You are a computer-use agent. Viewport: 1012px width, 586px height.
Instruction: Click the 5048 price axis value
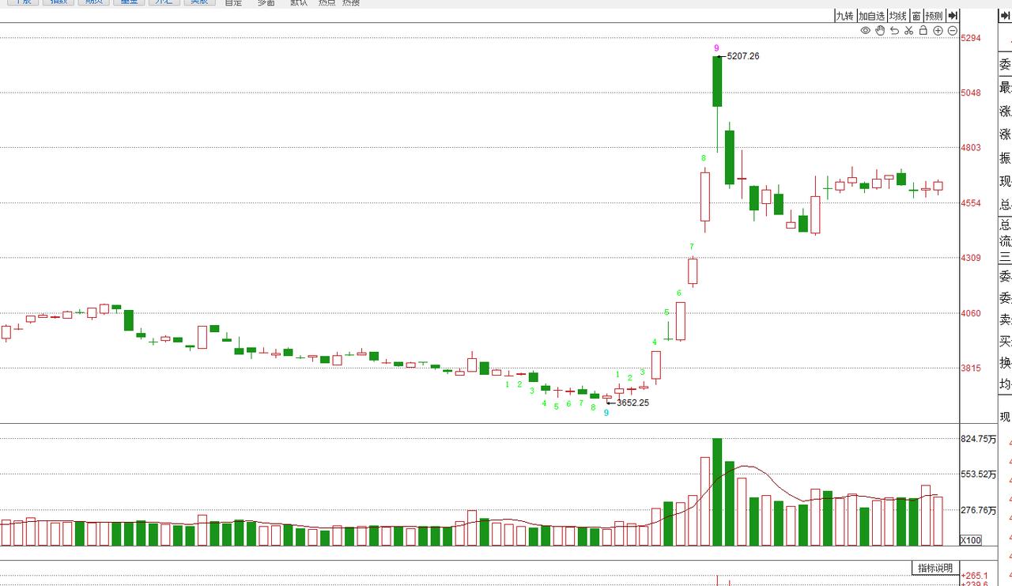point(971,93)
